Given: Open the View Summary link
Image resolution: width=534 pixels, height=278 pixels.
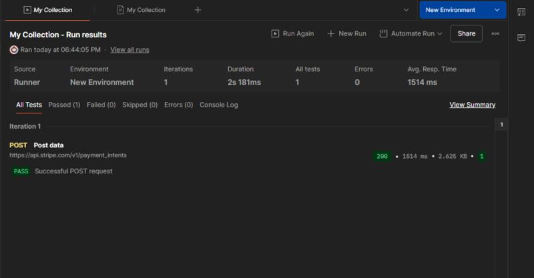Looking at the screenshot, I should [x=473, y=105].
